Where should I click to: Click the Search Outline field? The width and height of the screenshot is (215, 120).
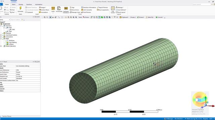coord(16,20)
